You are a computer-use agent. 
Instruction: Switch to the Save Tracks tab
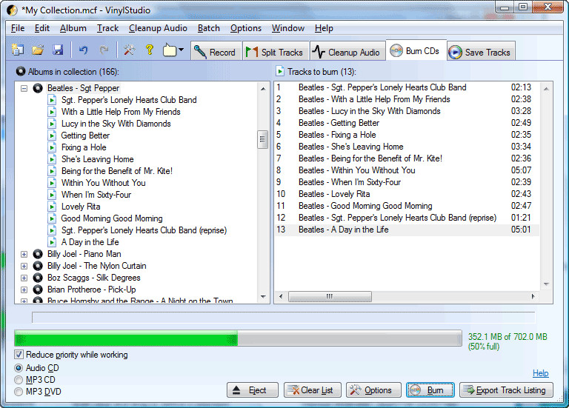481,52
